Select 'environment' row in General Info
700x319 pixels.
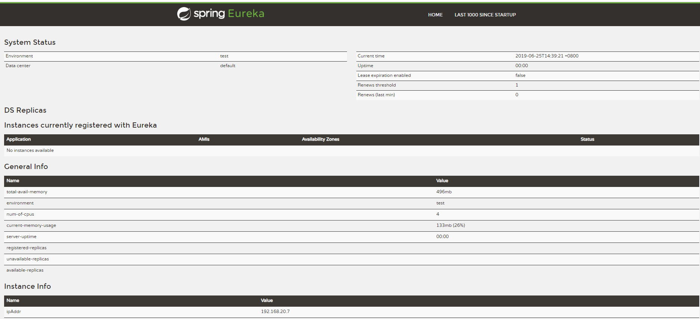click(x=351, y=203)
